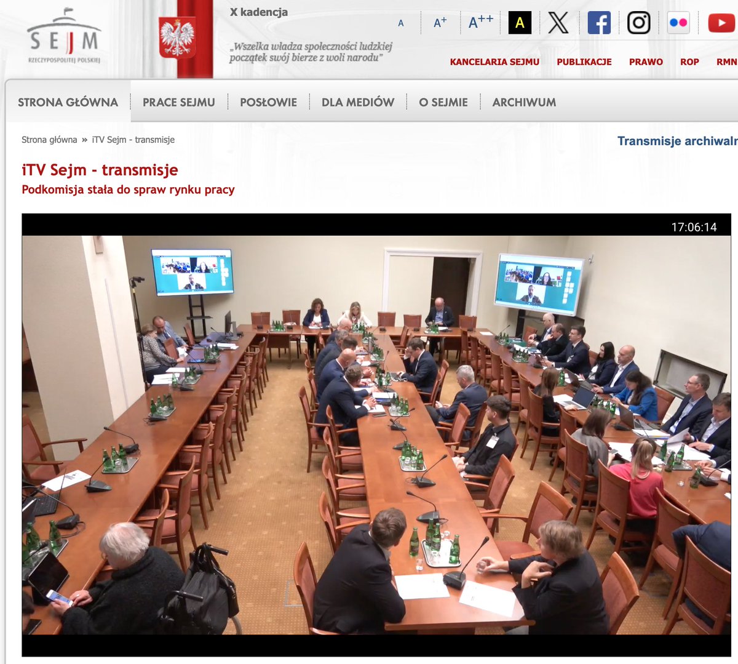Open the Dla mediów menu
The height and width of the screenshot is (664, 738).
[x=358, y=102]
